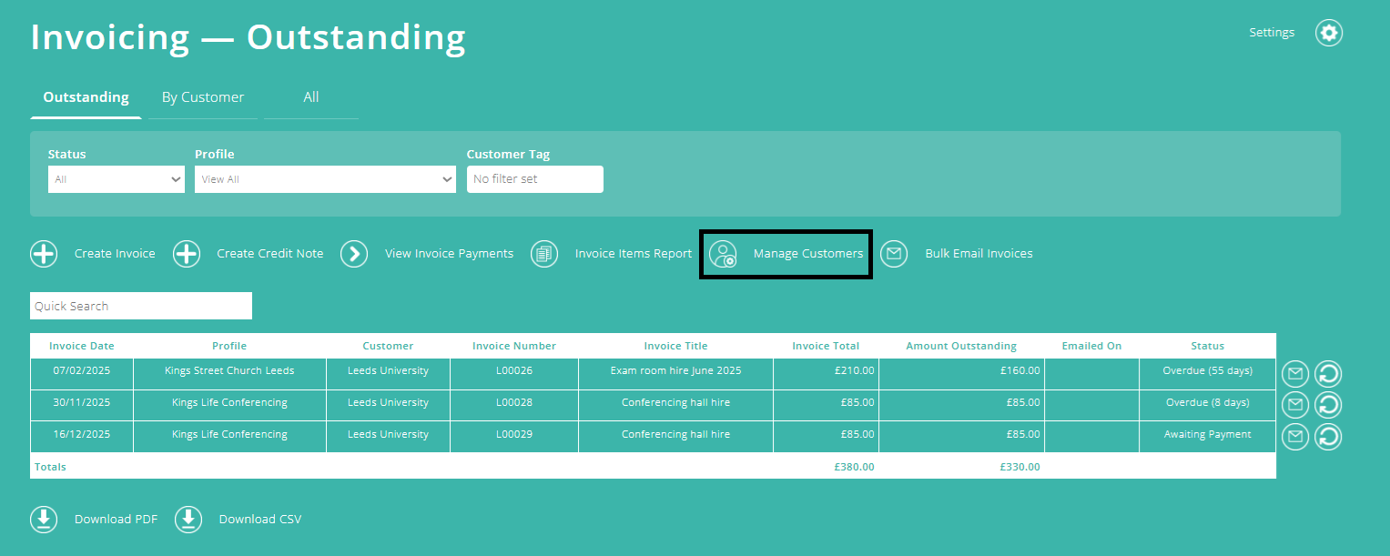
Task: Open View Invoice Payments via its arrow icon
Action: pos(354,254)
